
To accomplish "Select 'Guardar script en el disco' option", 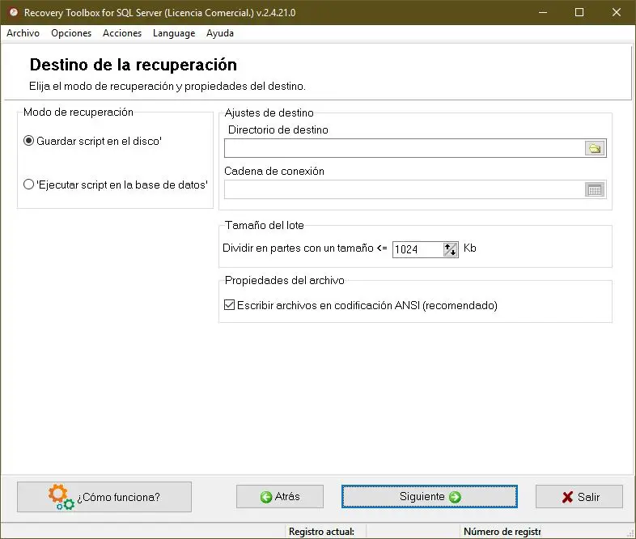I will click(x=93, y=141).
